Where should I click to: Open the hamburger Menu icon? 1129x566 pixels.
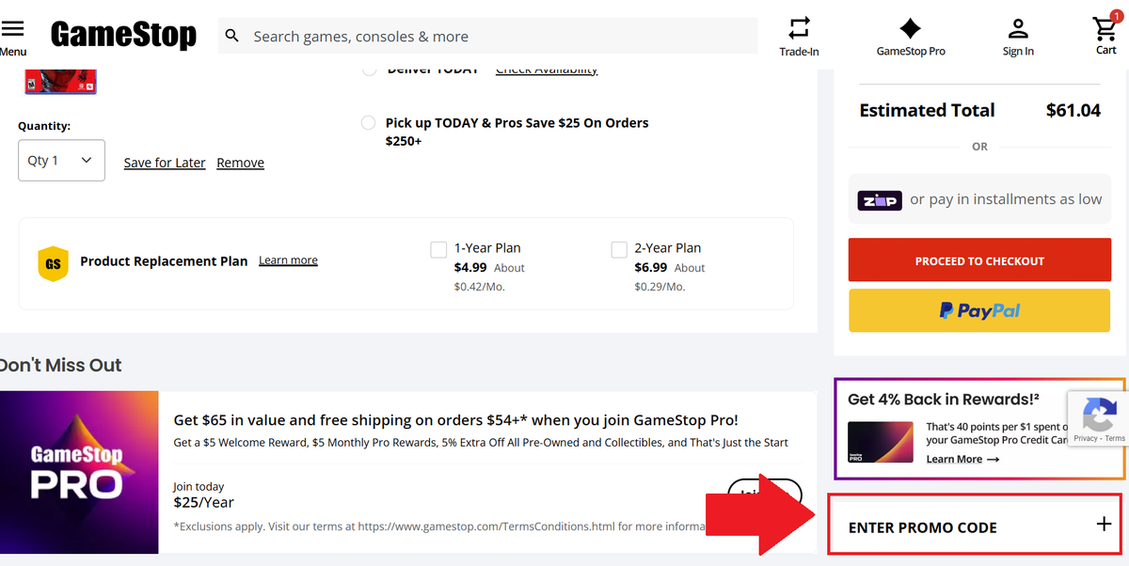pyautogui.click(x=13, y=28)
